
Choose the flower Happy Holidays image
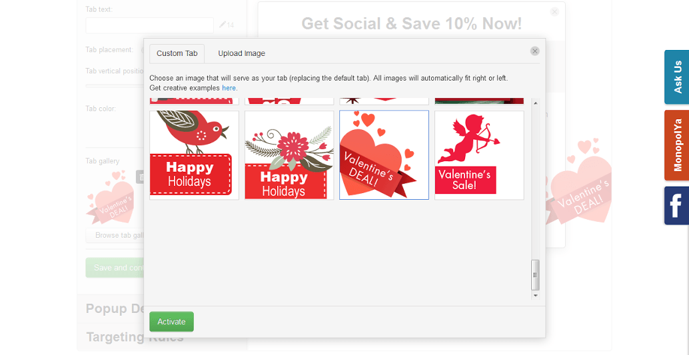[x=289, y=155]
